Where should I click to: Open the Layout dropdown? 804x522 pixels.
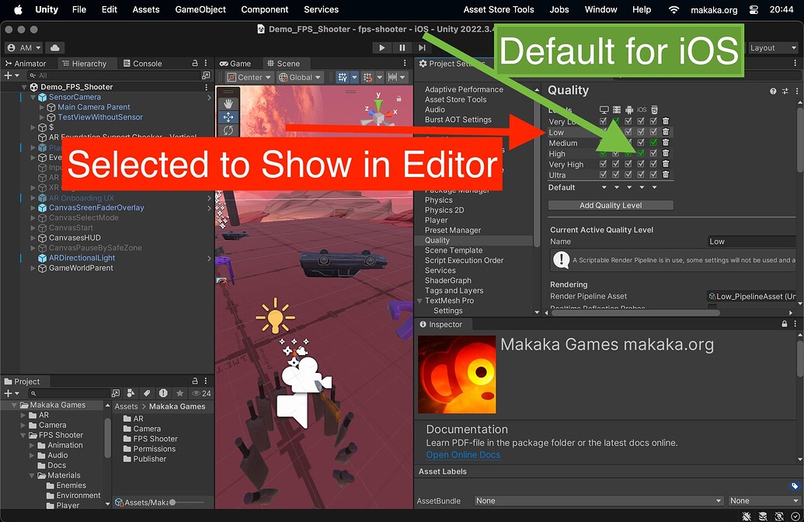[x=773, y=47]
